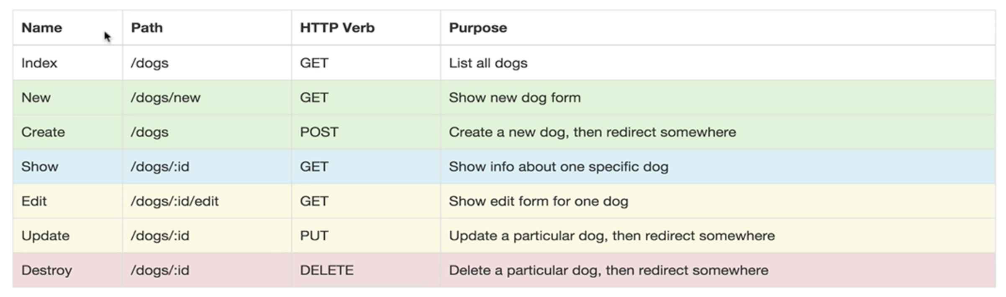The width and height of the screenshot is (1006, 297).
Task: Click the /dogs/new path cell
Action: point(166,98)
